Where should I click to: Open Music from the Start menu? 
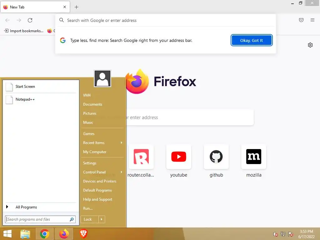(88, 122)
